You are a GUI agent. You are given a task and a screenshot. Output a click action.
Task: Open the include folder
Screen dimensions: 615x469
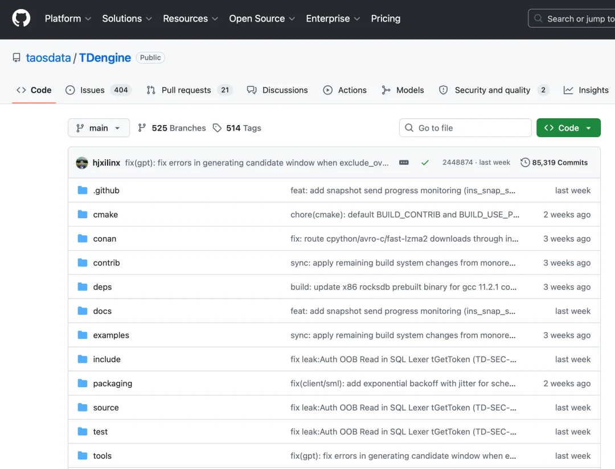tap(106, 359)
